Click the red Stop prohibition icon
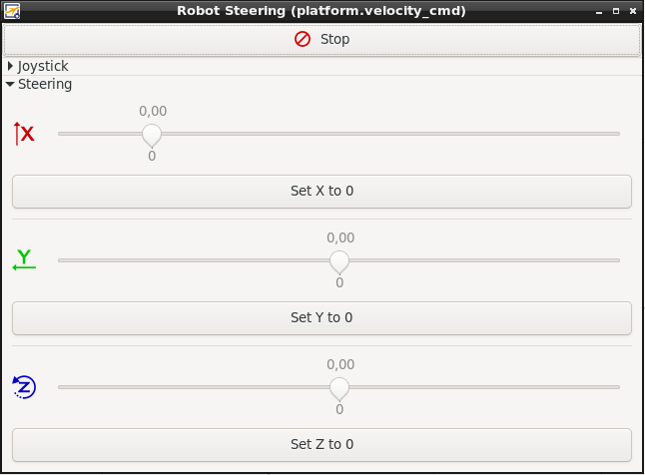This screenshot has height=475, width=645. click(x=303, y=40)
